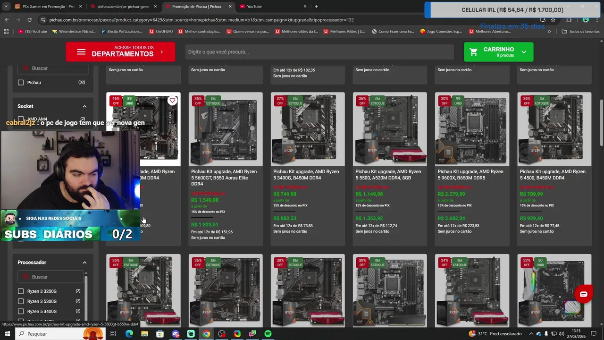604x340 pixels.
Task: Open the Ryzen 5 5500 kit image
Action: tap(390, 129)
